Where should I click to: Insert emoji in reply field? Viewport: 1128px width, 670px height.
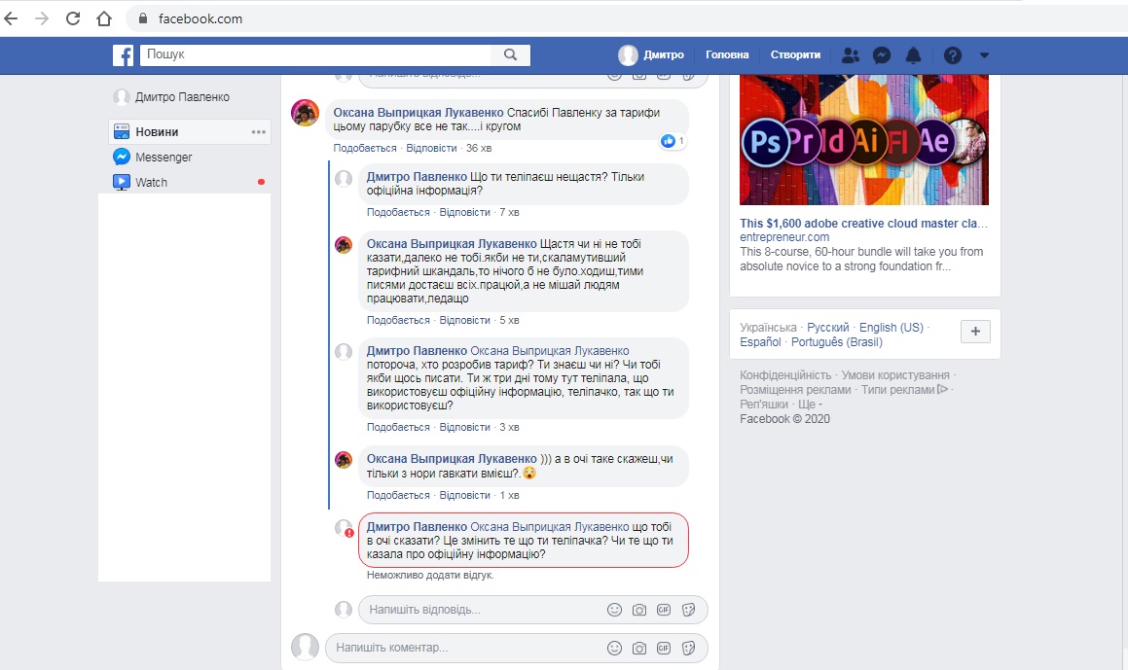coord(614,610)
